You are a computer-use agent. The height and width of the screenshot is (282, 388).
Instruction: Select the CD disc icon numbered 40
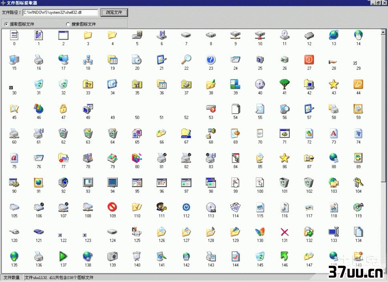point(260,84)
